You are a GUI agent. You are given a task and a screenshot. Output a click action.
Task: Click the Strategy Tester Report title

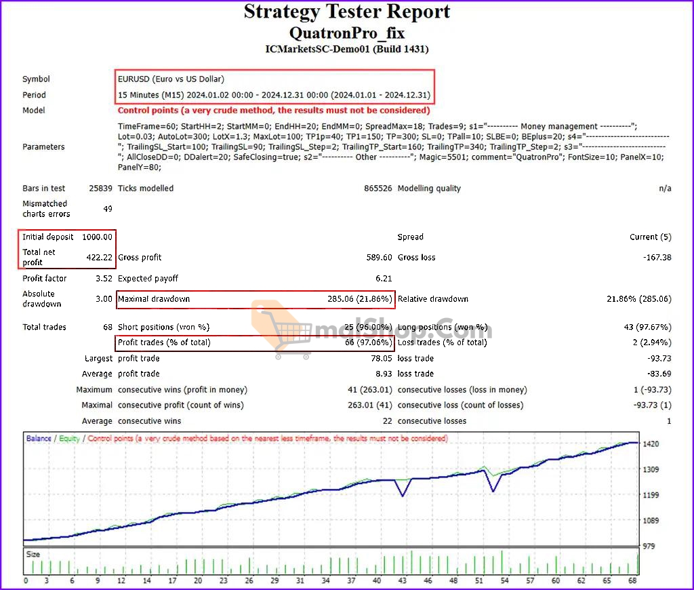(x=346, y=12)
